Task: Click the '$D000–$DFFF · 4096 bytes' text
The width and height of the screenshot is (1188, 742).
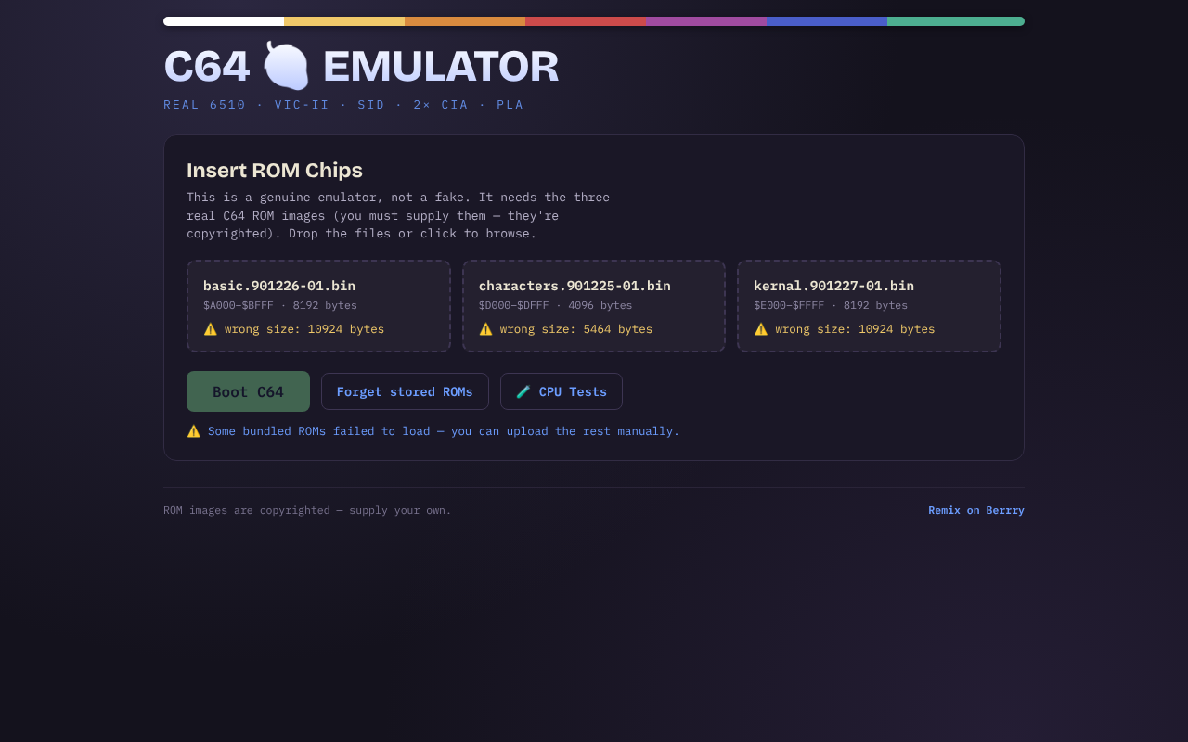Action: pos(556,305)
